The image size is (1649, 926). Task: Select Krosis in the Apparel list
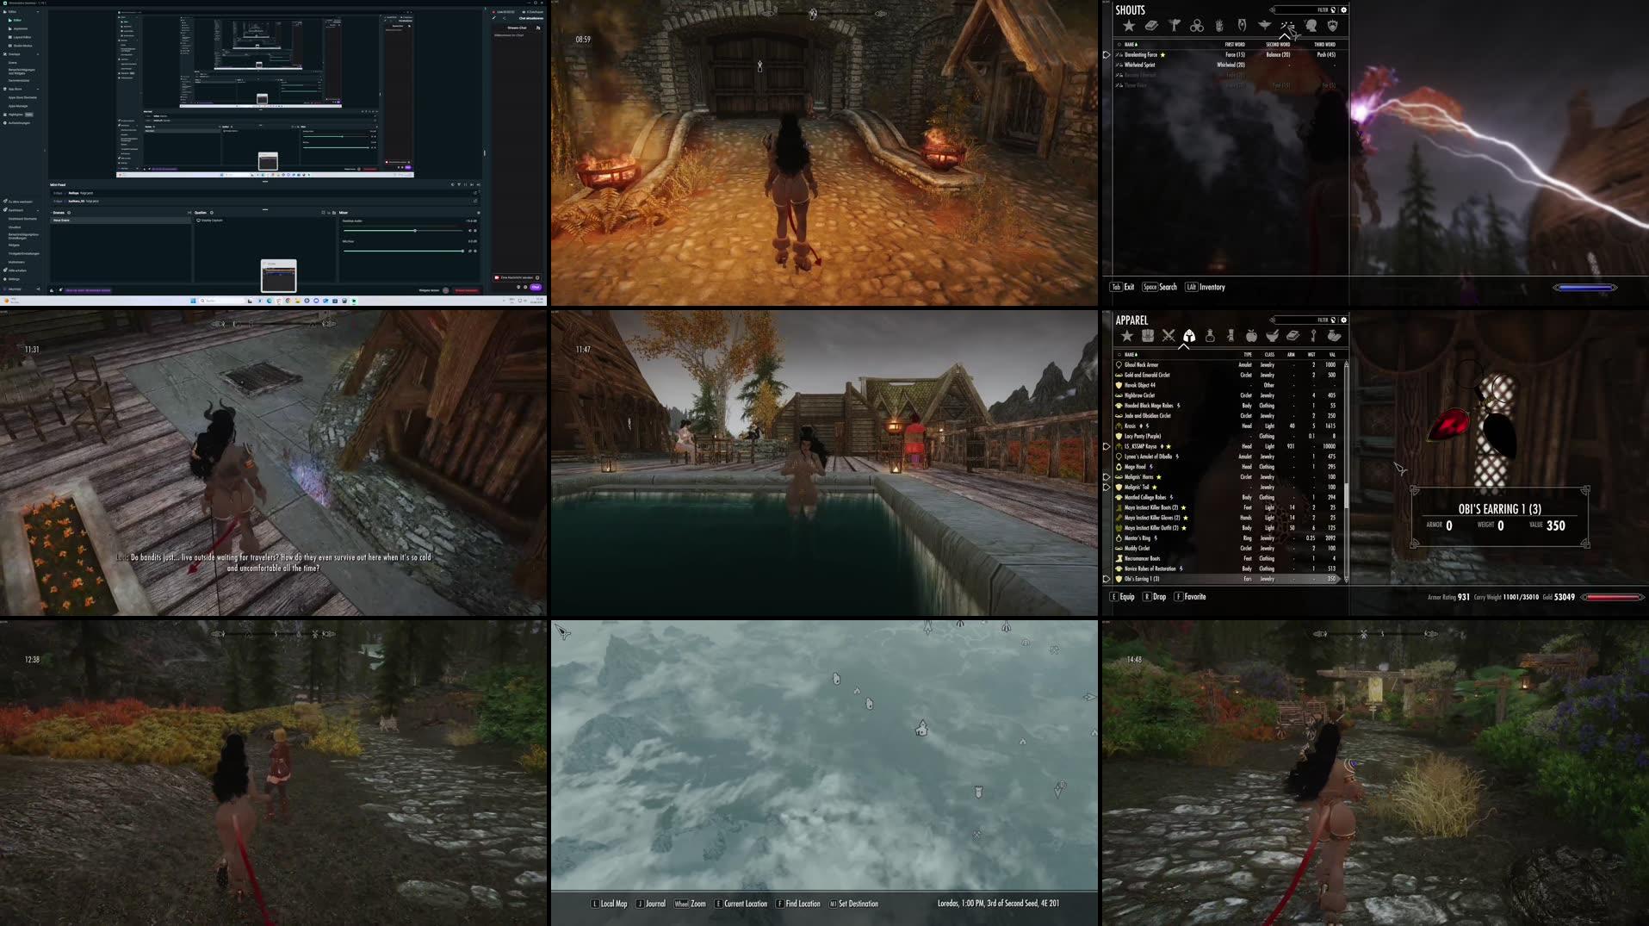(1229, 426)
